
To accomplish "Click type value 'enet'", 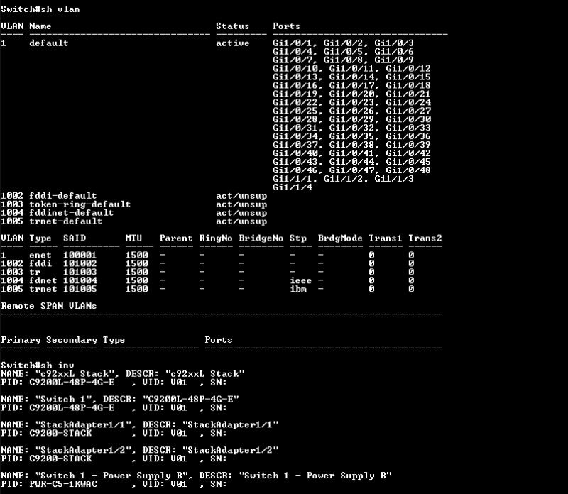I will coord(40,256).
